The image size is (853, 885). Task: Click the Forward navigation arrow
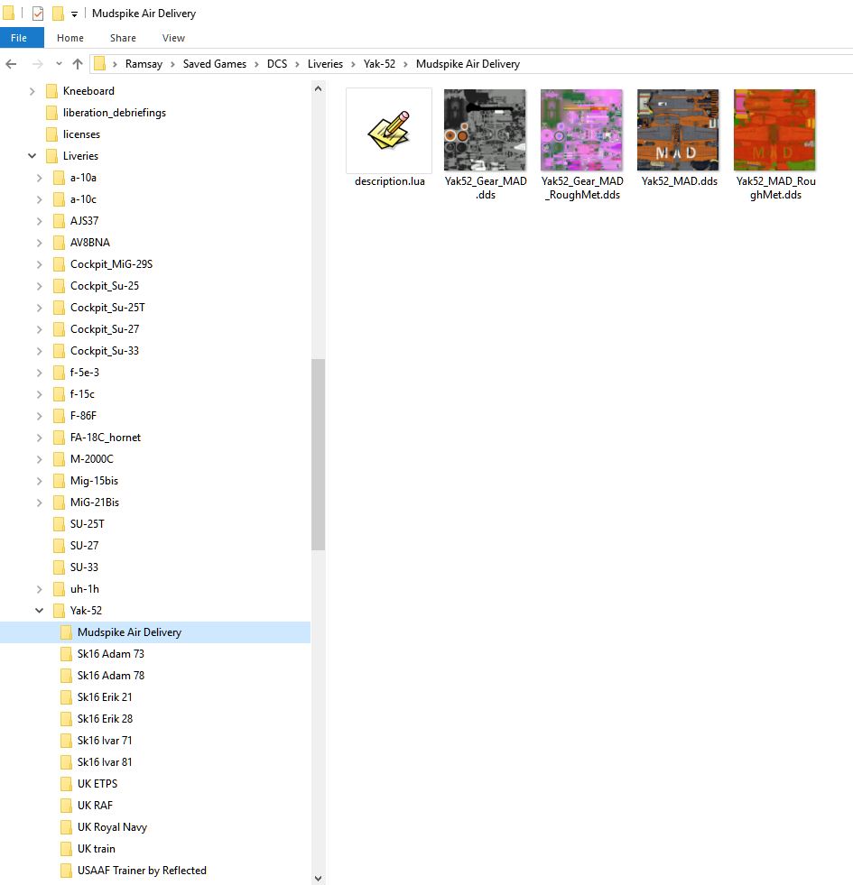[x=37, y=64]
